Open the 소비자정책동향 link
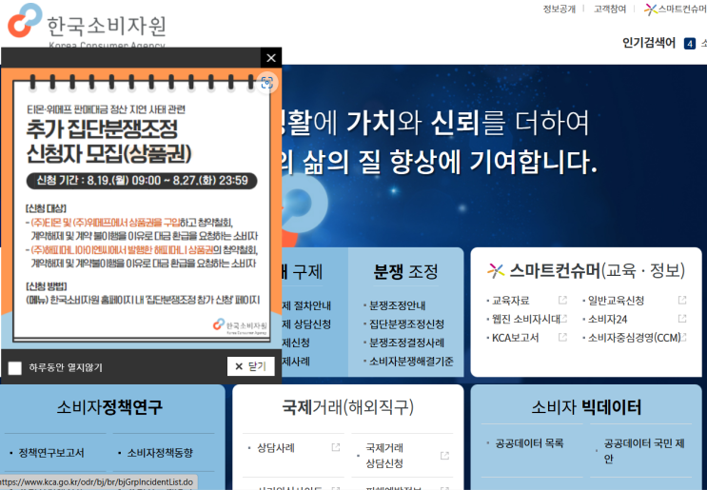Viewport: 707px width, 490px height. click(x=160, y=453)
